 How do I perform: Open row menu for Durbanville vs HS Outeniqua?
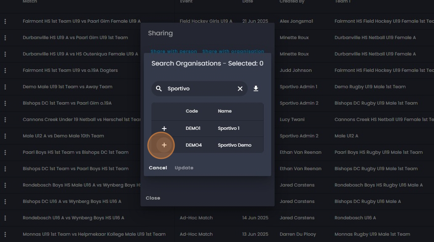coord(5,54)
